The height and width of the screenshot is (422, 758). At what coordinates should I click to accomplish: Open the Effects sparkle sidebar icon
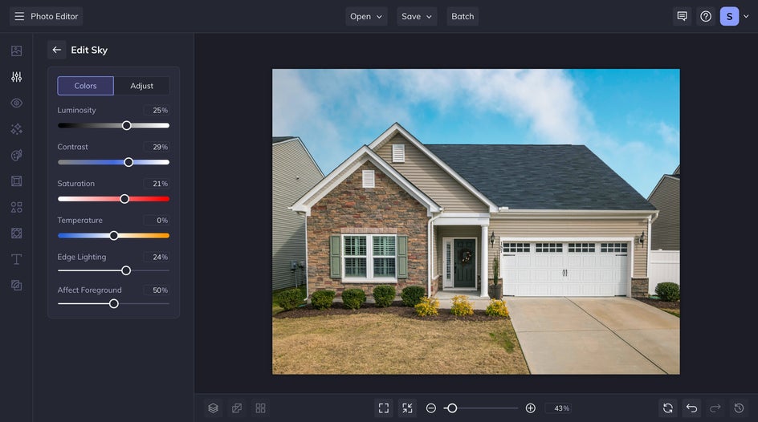16,129
